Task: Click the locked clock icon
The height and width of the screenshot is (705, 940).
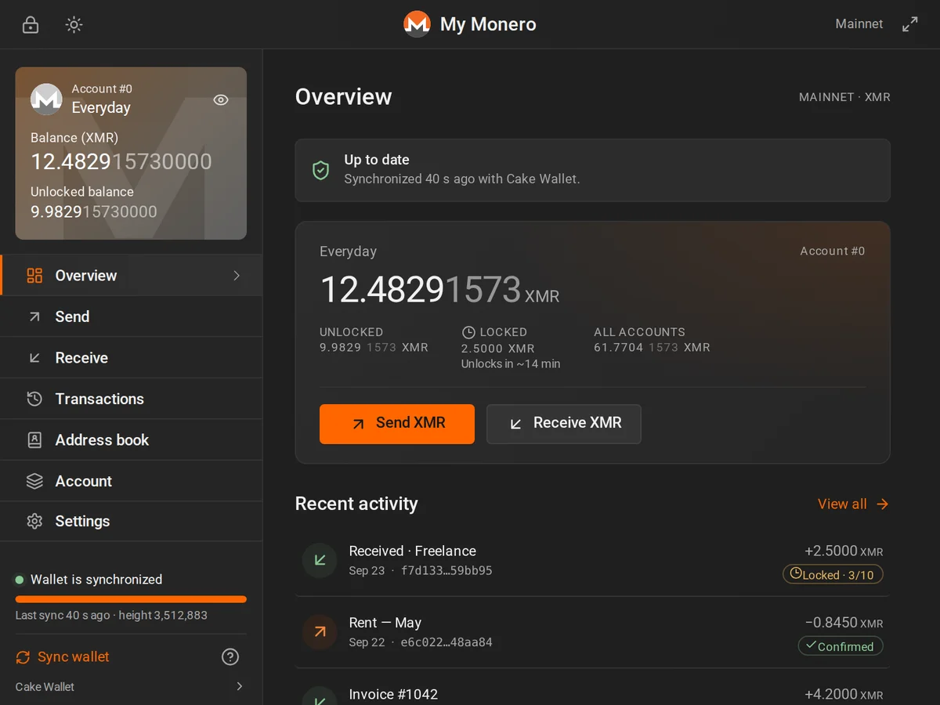Action: (x=468, y=332)
